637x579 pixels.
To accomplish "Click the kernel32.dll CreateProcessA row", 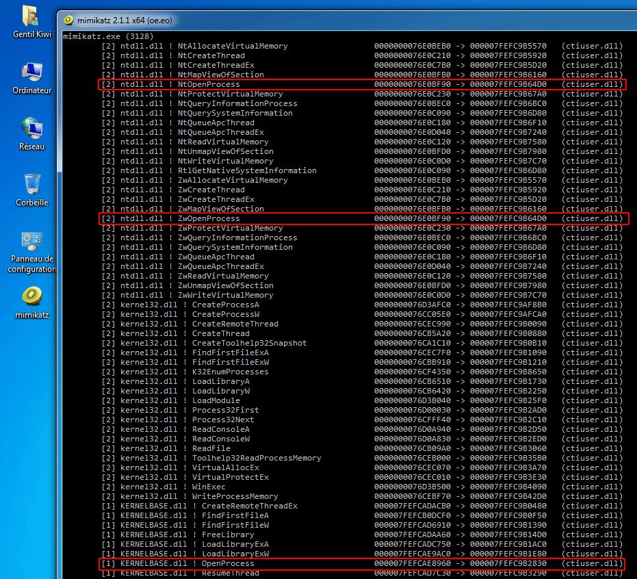I will coord(361,305).
